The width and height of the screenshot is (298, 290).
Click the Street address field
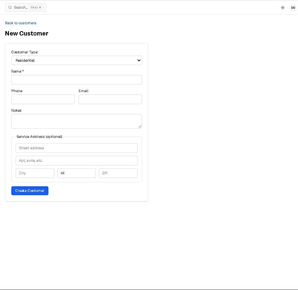[x=77, y=148]
